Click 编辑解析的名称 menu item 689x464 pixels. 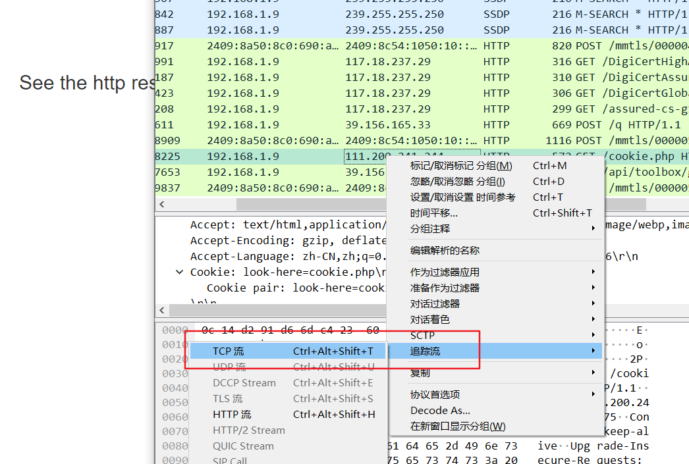pos(445,251)
